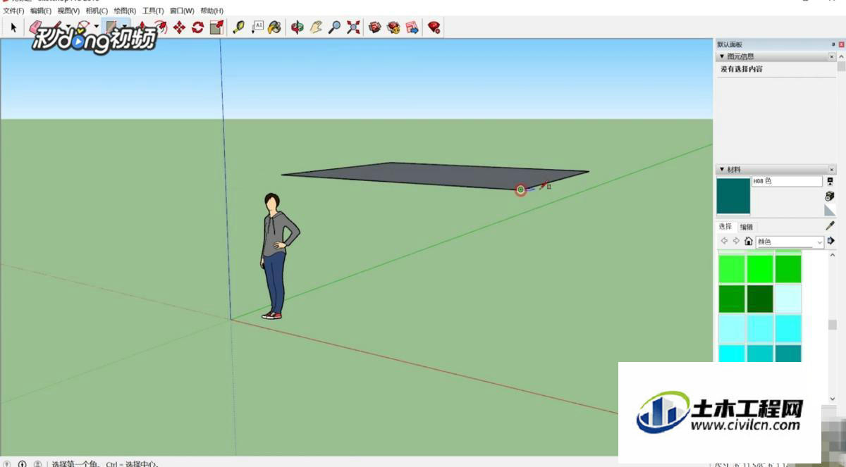Collapse the 图元信息 panel
This screenshot has height=467, width=846.
pyautogui.click(x=722, y=56)
